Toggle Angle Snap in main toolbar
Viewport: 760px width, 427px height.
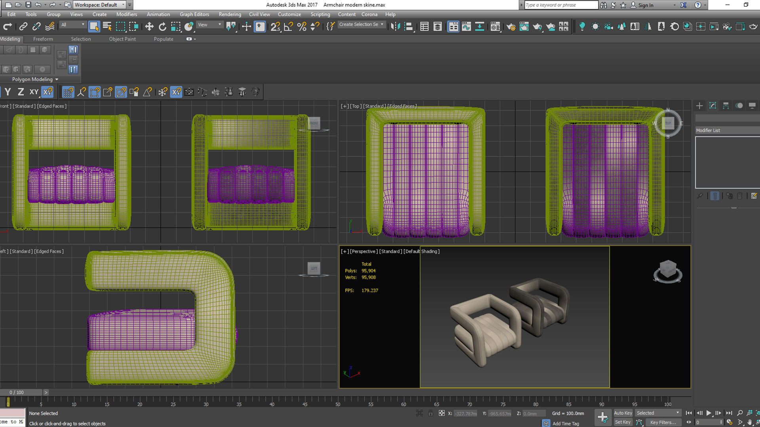click(288, 26)
